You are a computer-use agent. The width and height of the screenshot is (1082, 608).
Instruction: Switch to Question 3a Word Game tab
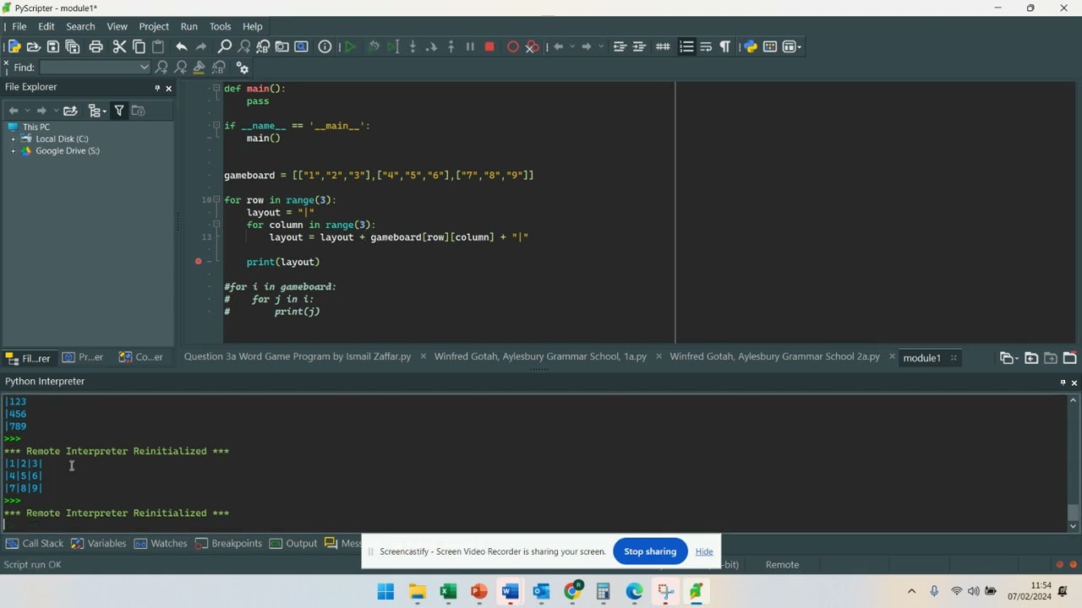[x=298, y=356]
